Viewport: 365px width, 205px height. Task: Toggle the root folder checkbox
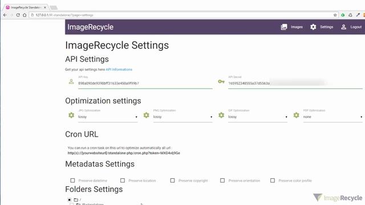(70, 200)
